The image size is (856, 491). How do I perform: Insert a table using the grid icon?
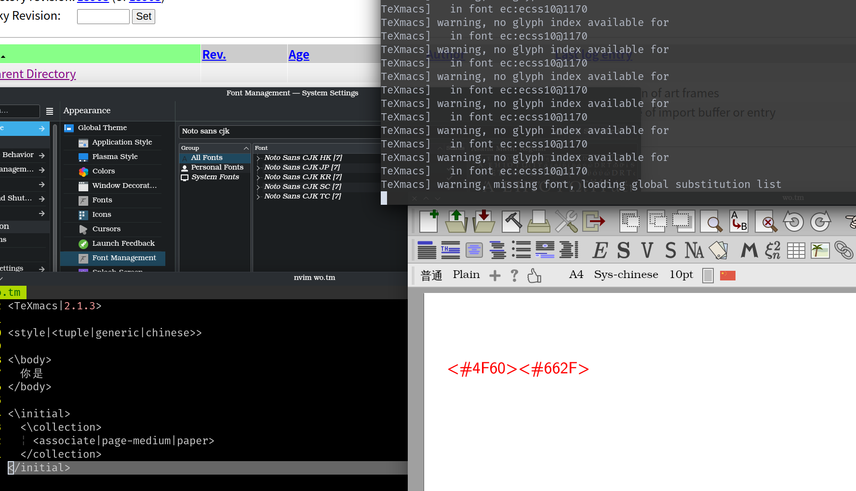click(795, 250)
